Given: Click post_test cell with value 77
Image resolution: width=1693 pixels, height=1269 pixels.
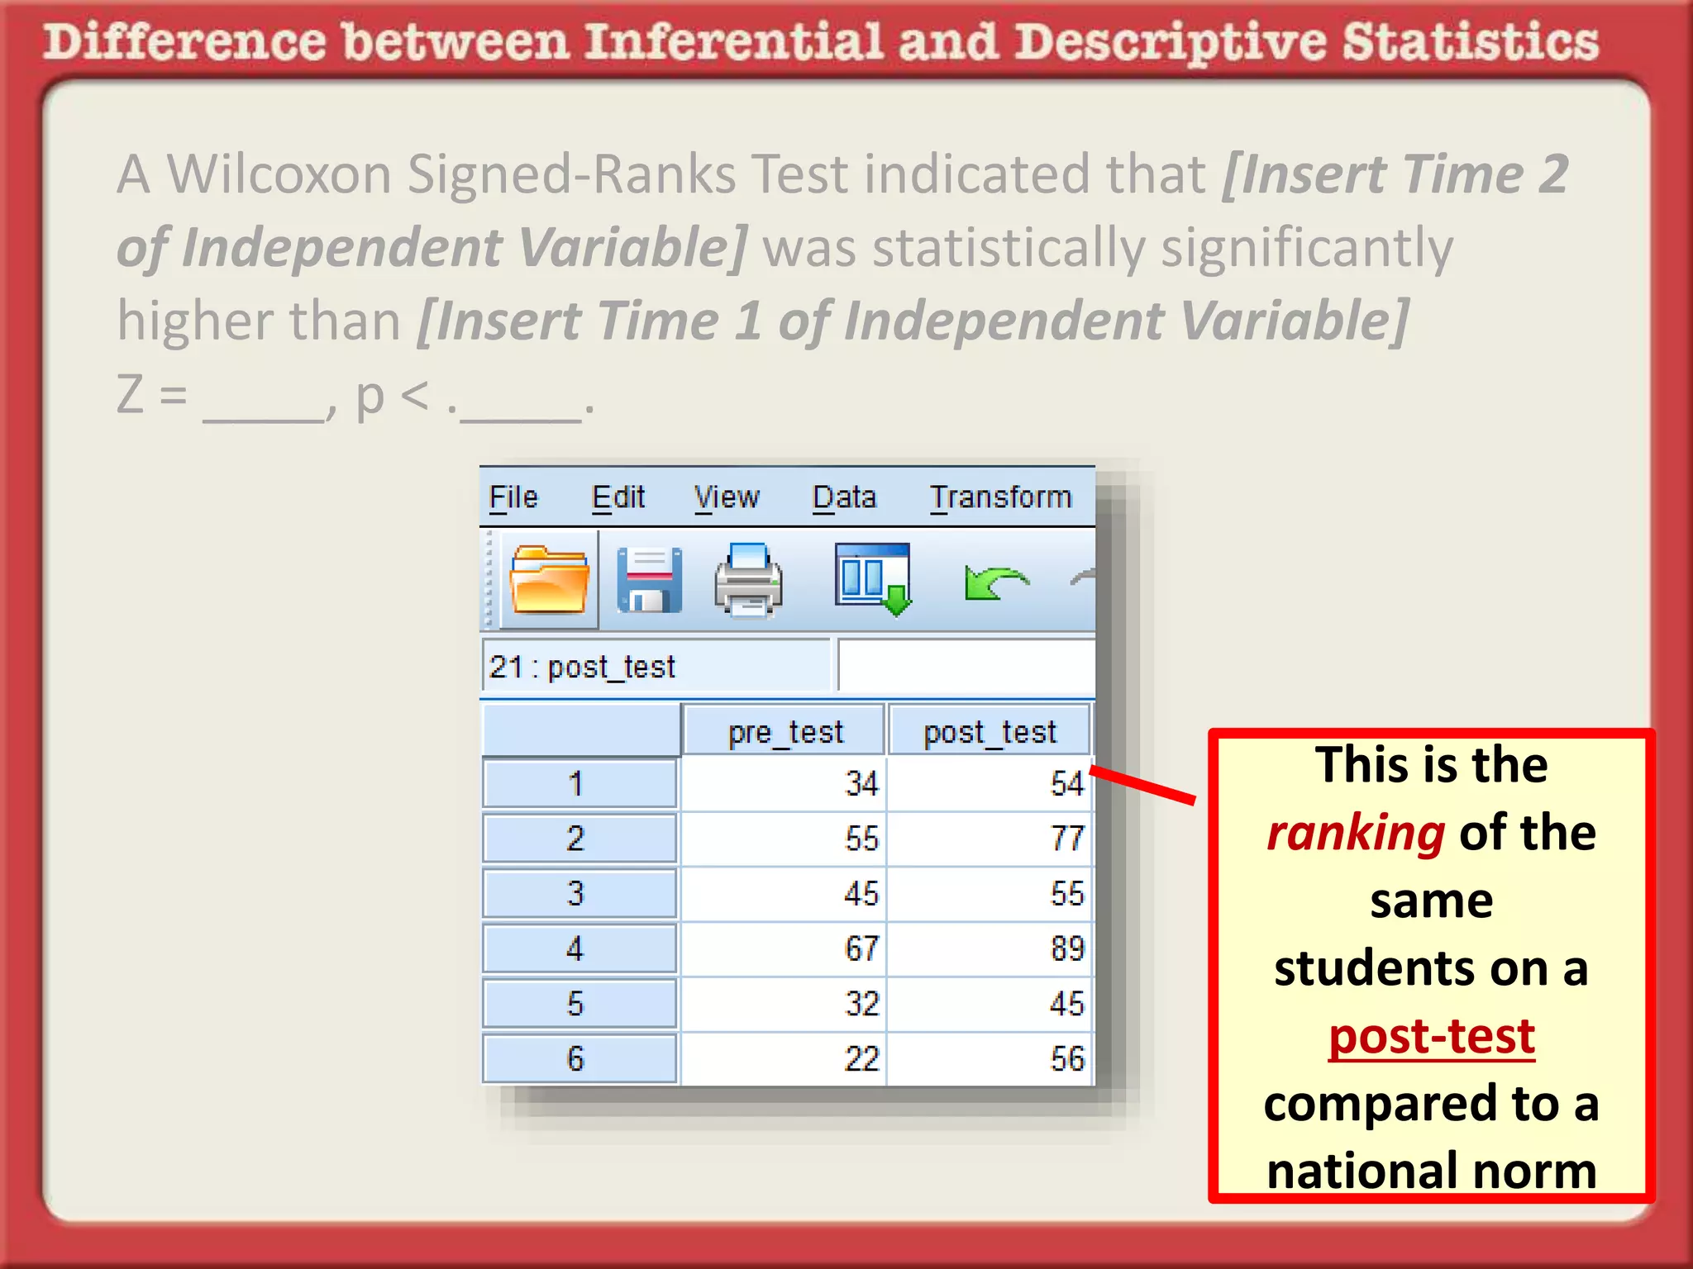Looking at the screenshot, I should coord(990,839).
